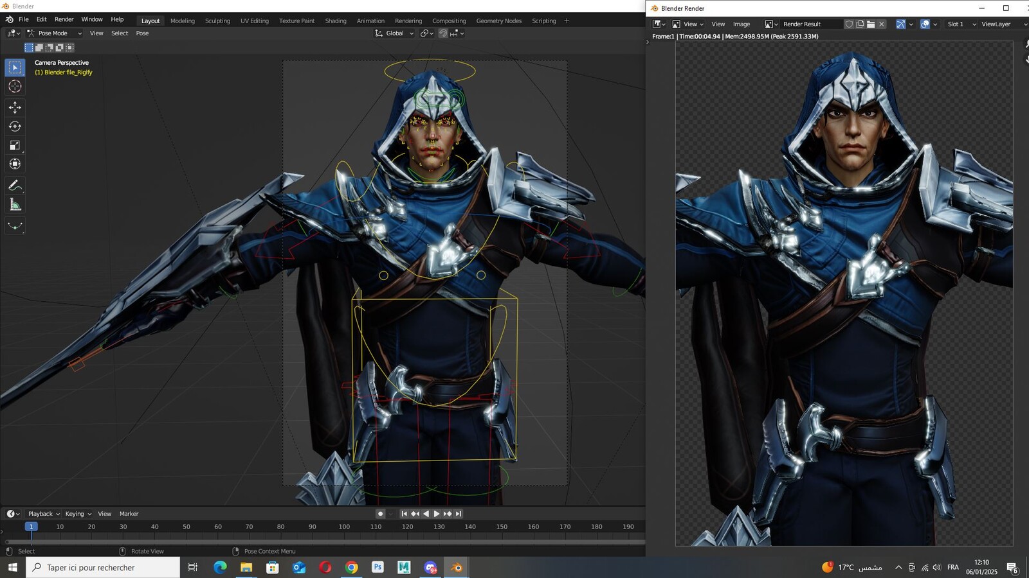Select the Scale tool
Viewport: 1029px width, 578px height.
pyautogui.click(x=15, y=145)
